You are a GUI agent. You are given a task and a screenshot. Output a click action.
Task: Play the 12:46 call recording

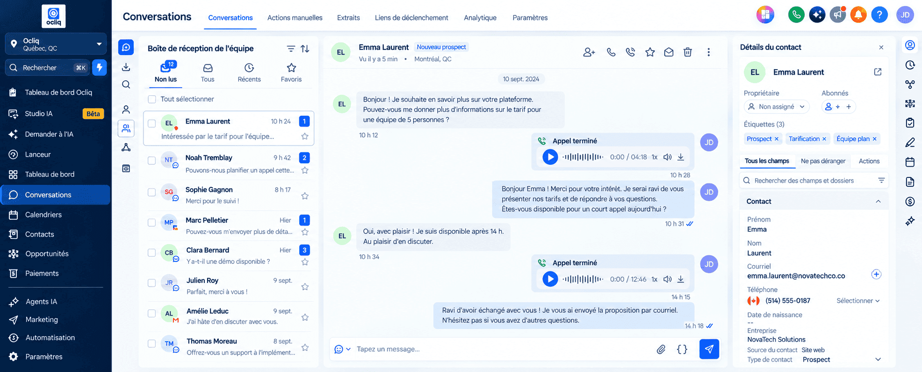tap(550, 279)
